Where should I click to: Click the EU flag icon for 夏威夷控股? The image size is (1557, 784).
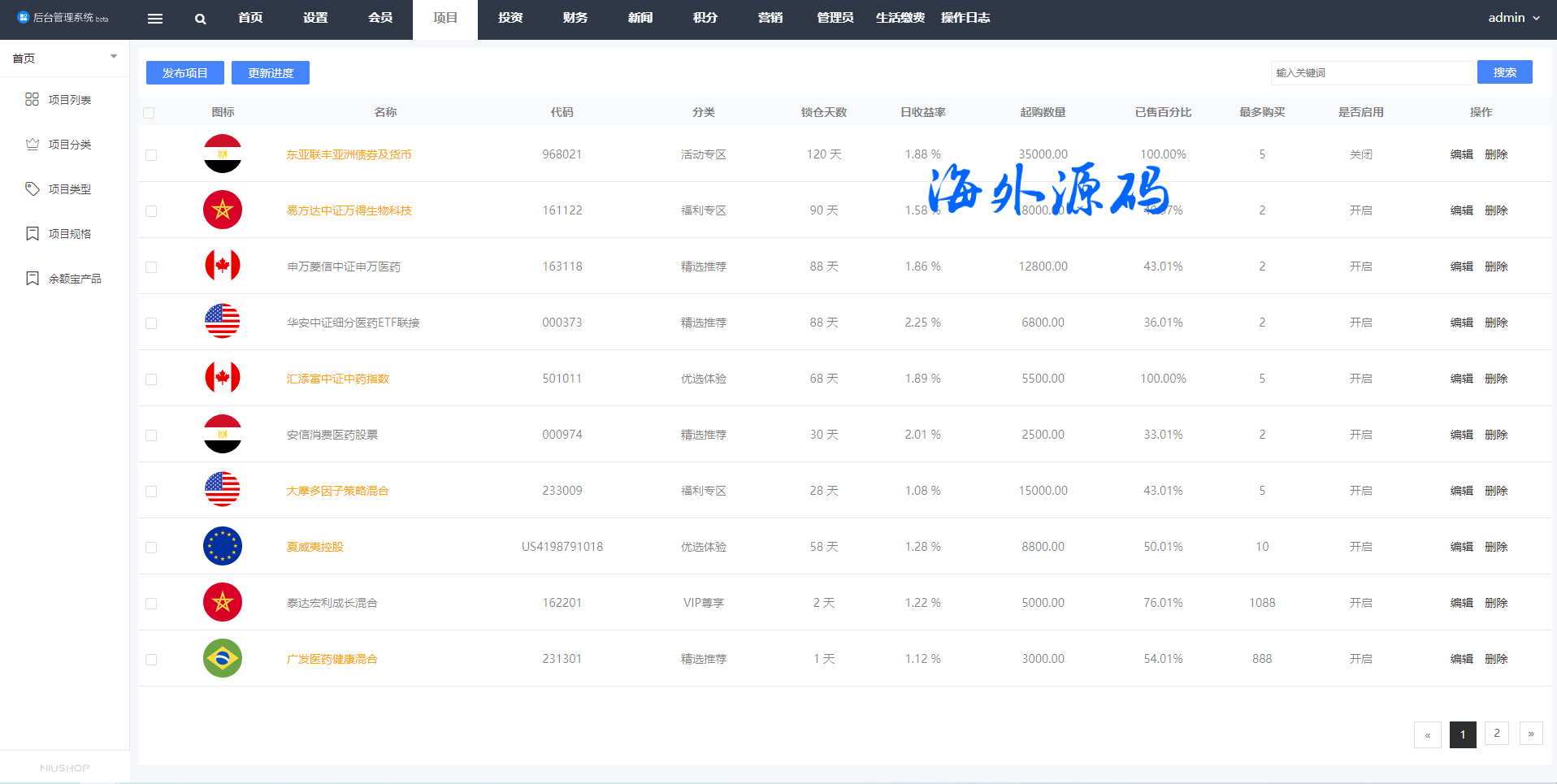click(x=222, y=546)
